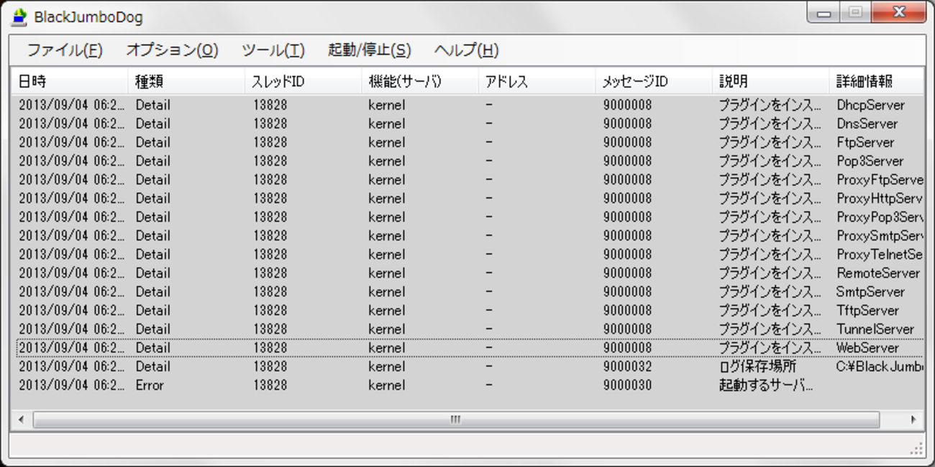Click the Error type cell

[x=150, y=385]
